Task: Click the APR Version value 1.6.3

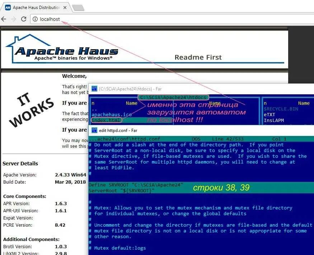Action: [61, 204]
